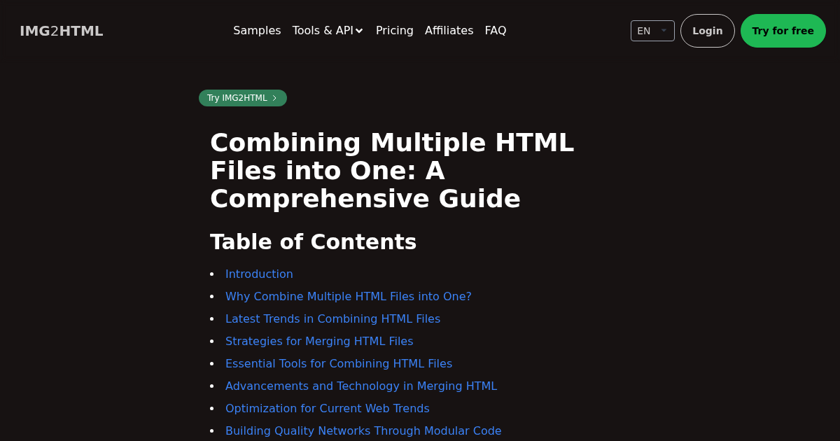Image resolution: width=840 pixels, height=441 pixels.
Task: Open Essential Tools for Combining HTML Files
Action: click(339, 364)
